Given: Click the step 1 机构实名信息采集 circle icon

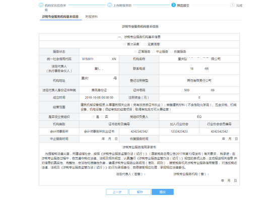Looking at the screenshot, I should [41, 5].
